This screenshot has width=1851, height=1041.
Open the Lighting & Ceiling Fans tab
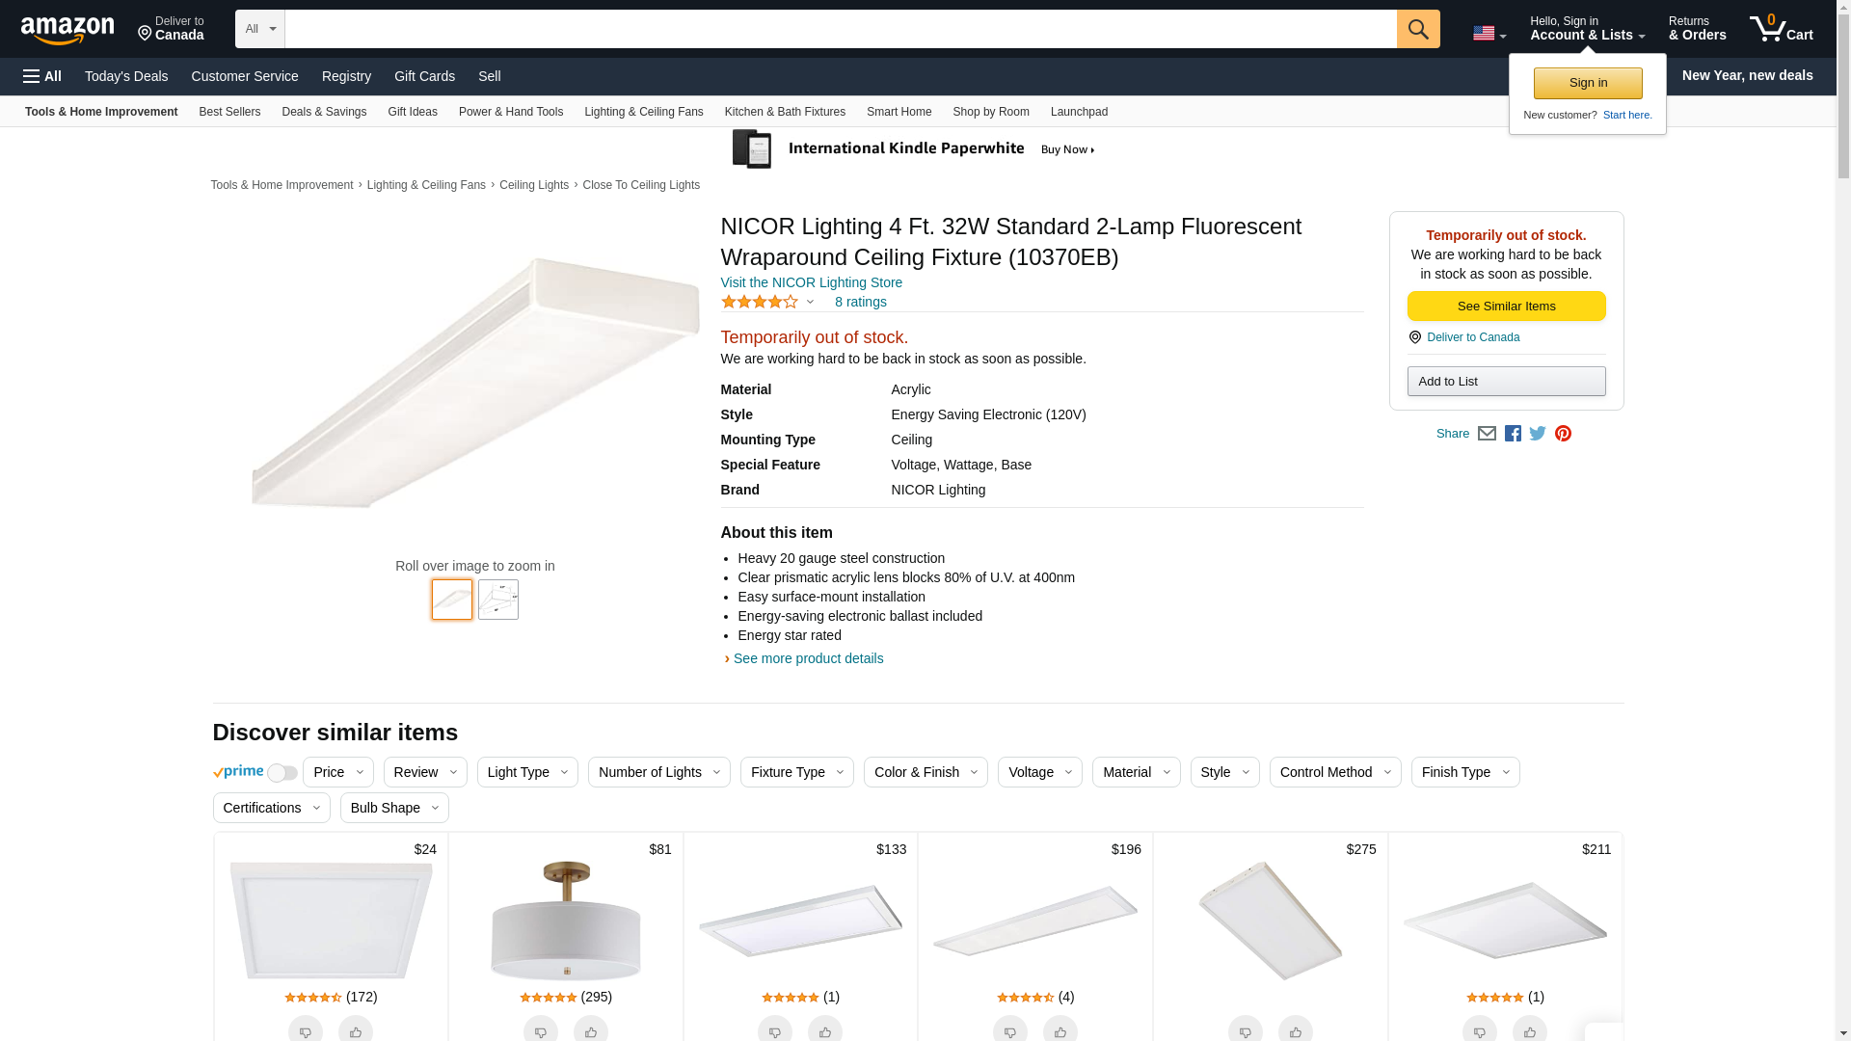pyautogui.click(x=643, y=112)
